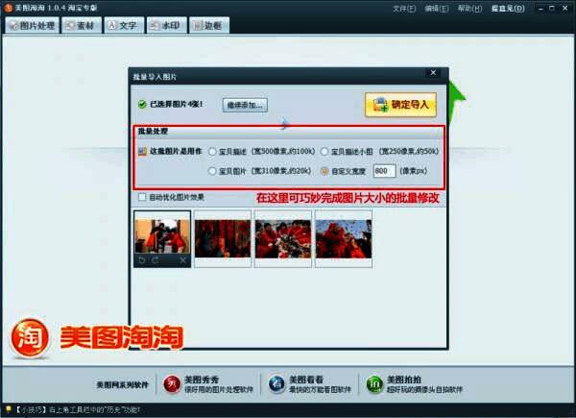Click the 继续添加 button

[x=245, y=105]
